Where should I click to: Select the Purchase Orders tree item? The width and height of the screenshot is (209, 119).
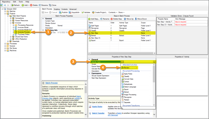[x=24, y=34]
